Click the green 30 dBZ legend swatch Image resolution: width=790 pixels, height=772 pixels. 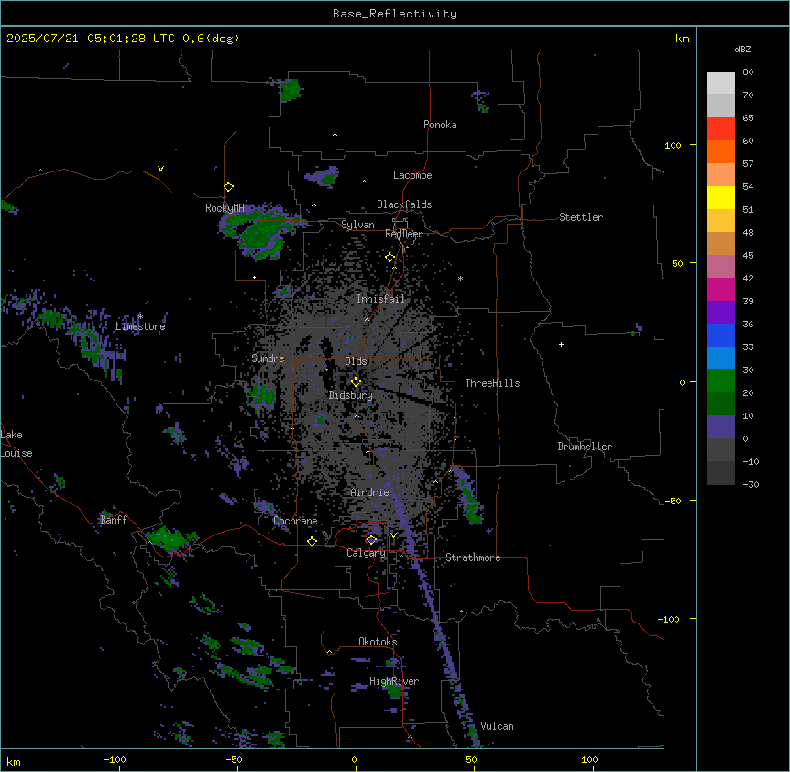click(720, 381)
